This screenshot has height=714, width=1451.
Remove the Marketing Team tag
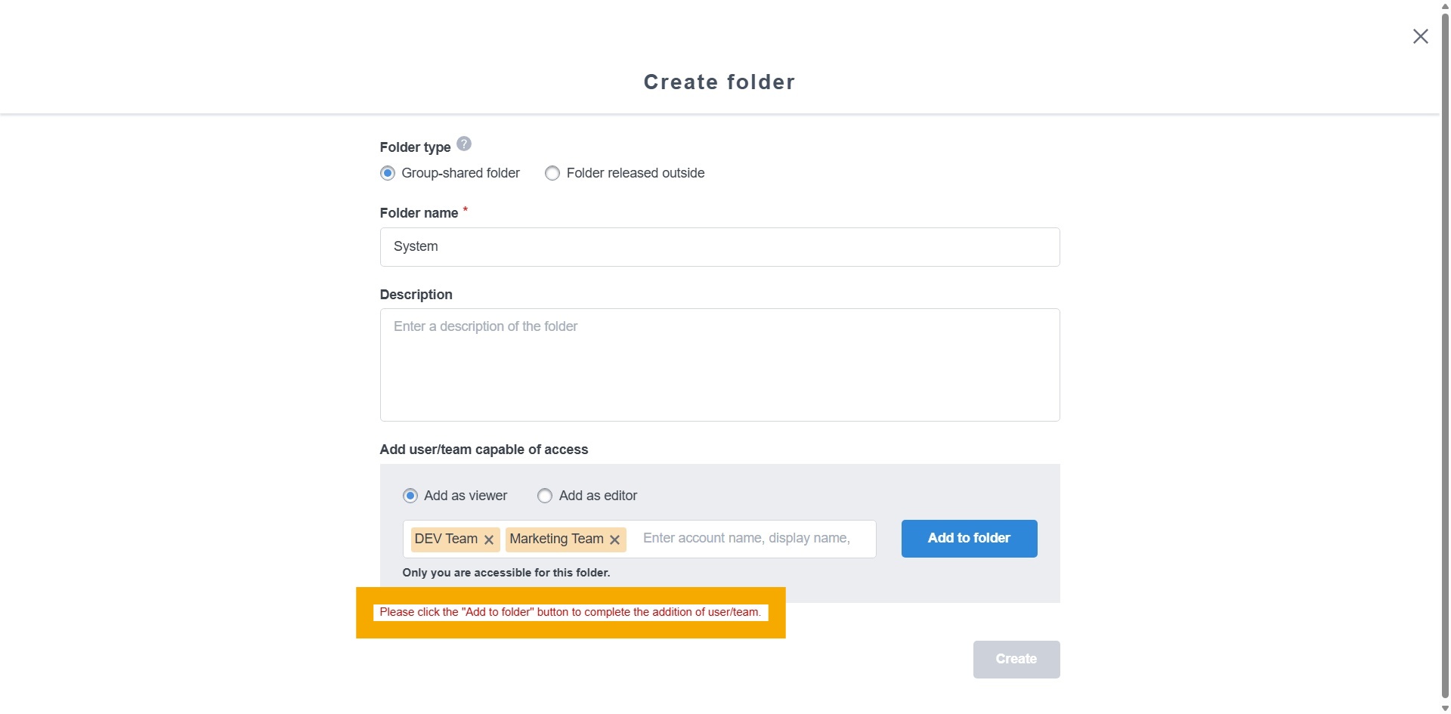click(614, 539)
